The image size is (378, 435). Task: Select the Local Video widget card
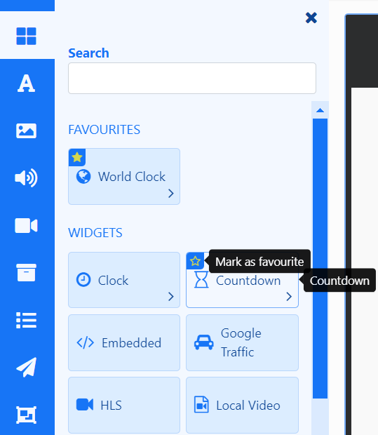[242, 405]
